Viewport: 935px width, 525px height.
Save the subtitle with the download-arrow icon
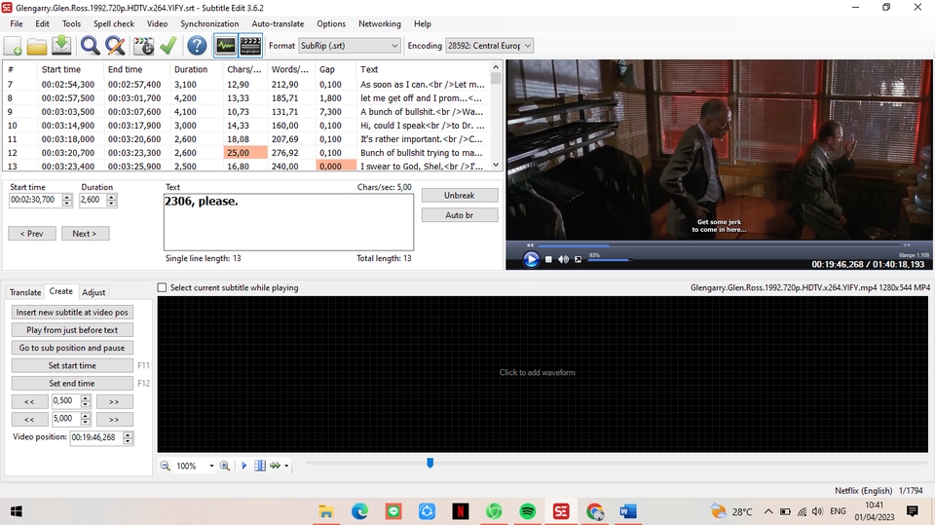[61, 46]
